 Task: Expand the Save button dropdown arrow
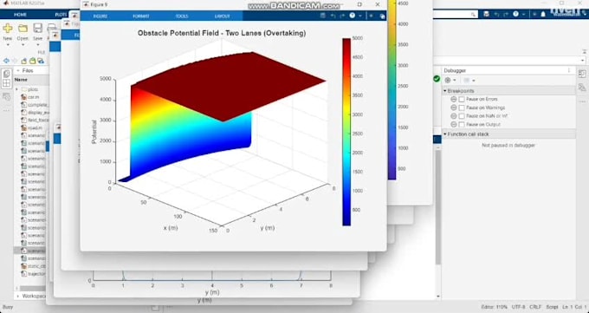coord(37,45)
